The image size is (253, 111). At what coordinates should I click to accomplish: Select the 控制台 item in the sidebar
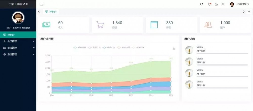tap(18, 35)
